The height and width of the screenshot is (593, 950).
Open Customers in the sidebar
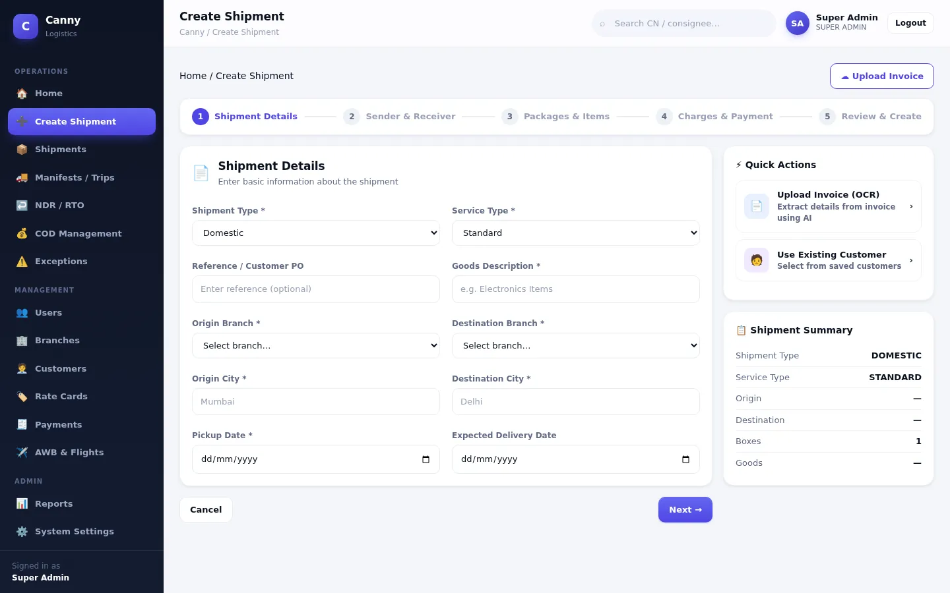coord(82,369)
